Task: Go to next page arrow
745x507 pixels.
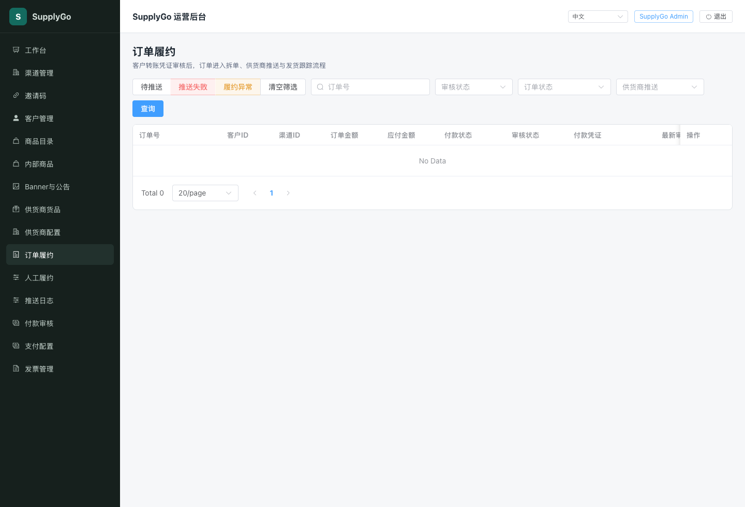Action: click(288, 193)
